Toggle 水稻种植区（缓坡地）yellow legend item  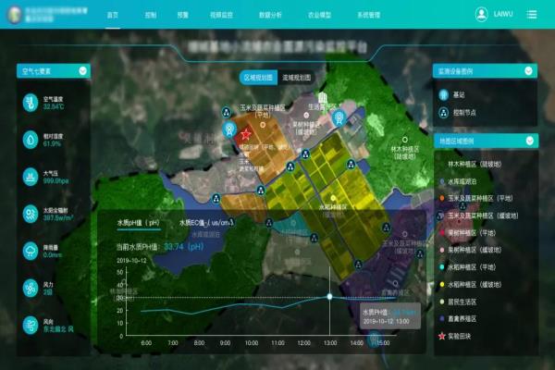click(471, 284)
